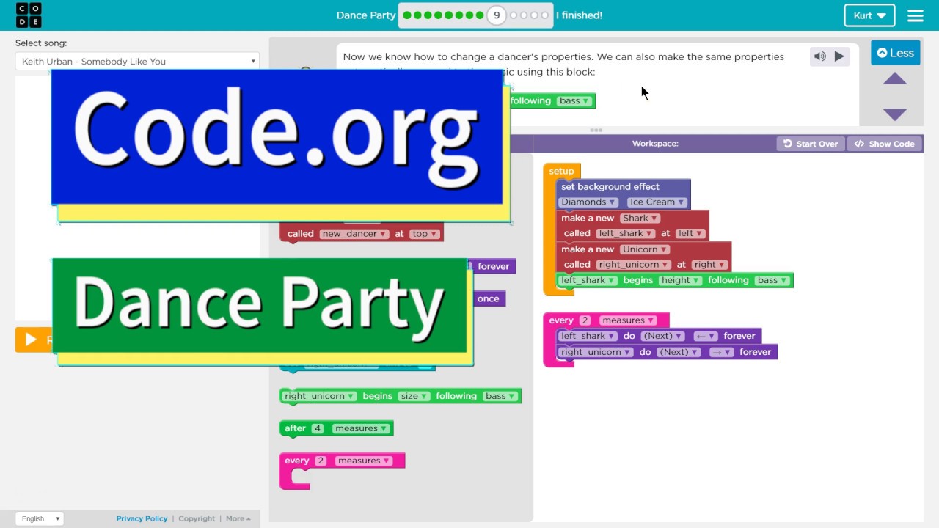Viewport: 939px width, 528px height.
Task: Open the bass dropdown in instructions example block
Action: [574, 101]
